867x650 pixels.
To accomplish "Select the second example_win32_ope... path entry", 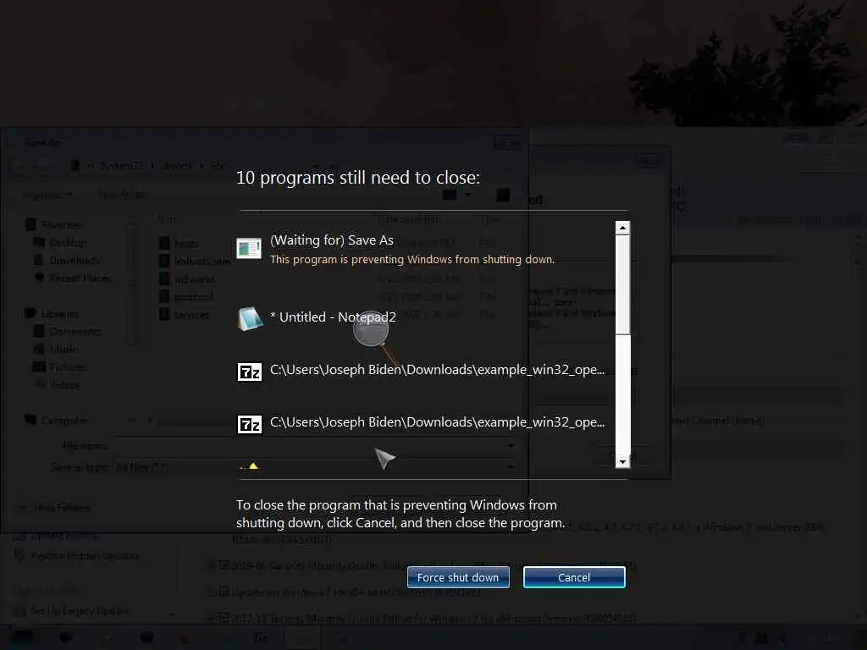I will pyautogui.click(x=437, y=422).
